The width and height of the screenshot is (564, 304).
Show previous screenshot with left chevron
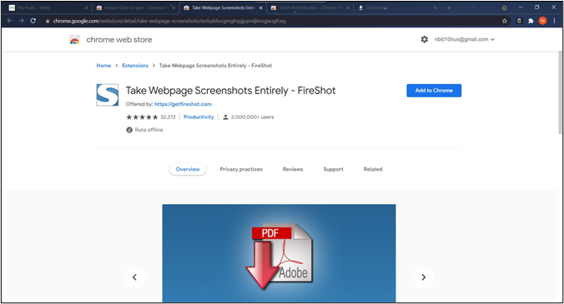pos(134,277)
